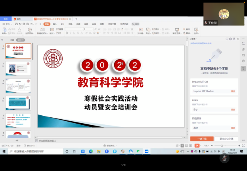
Task: Click the 新建幻灯片 new slide icon
Action: (42, 30)
